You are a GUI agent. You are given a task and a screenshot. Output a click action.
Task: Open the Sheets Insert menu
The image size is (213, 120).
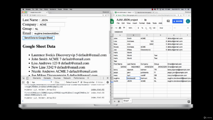click(x=135, y=23)
